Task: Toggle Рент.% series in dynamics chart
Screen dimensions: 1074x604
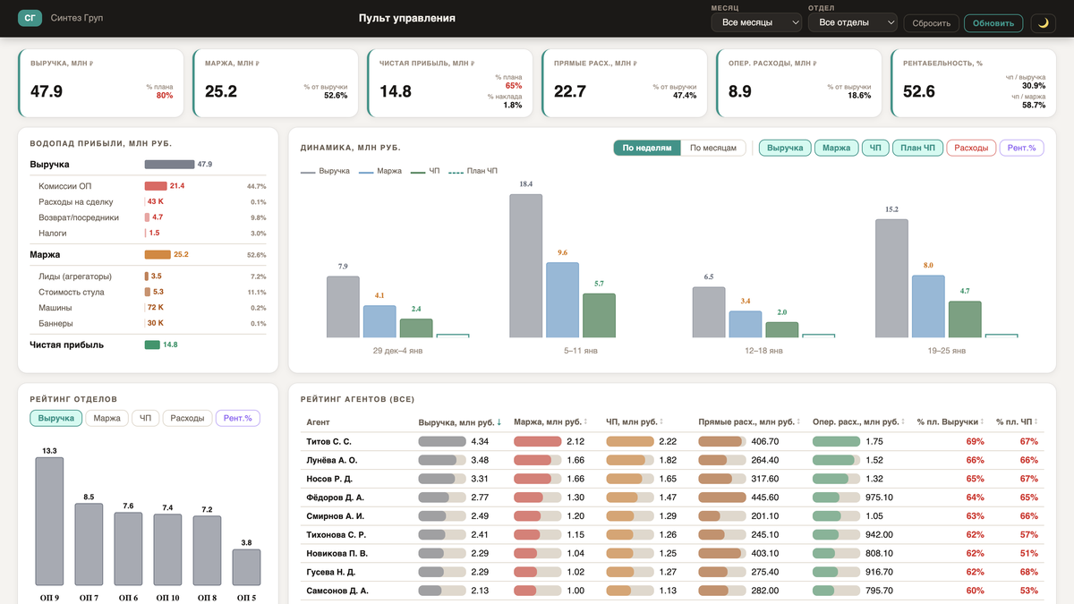Action: (1022, 148)
